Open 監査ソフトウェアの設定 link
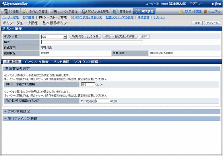223x156 pixels. 120,17
